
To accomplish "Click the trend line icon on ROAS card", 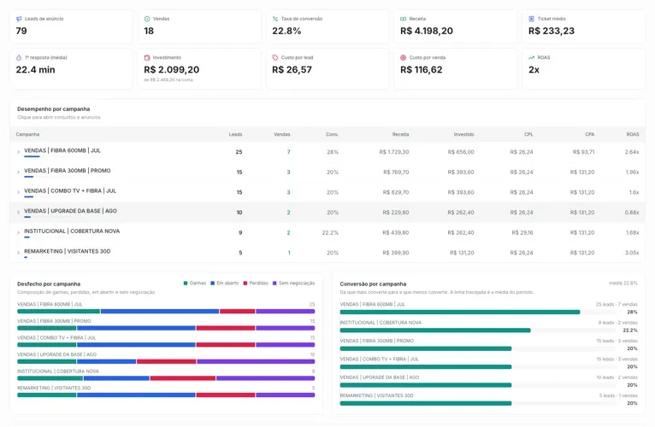I will click(531, 57).
